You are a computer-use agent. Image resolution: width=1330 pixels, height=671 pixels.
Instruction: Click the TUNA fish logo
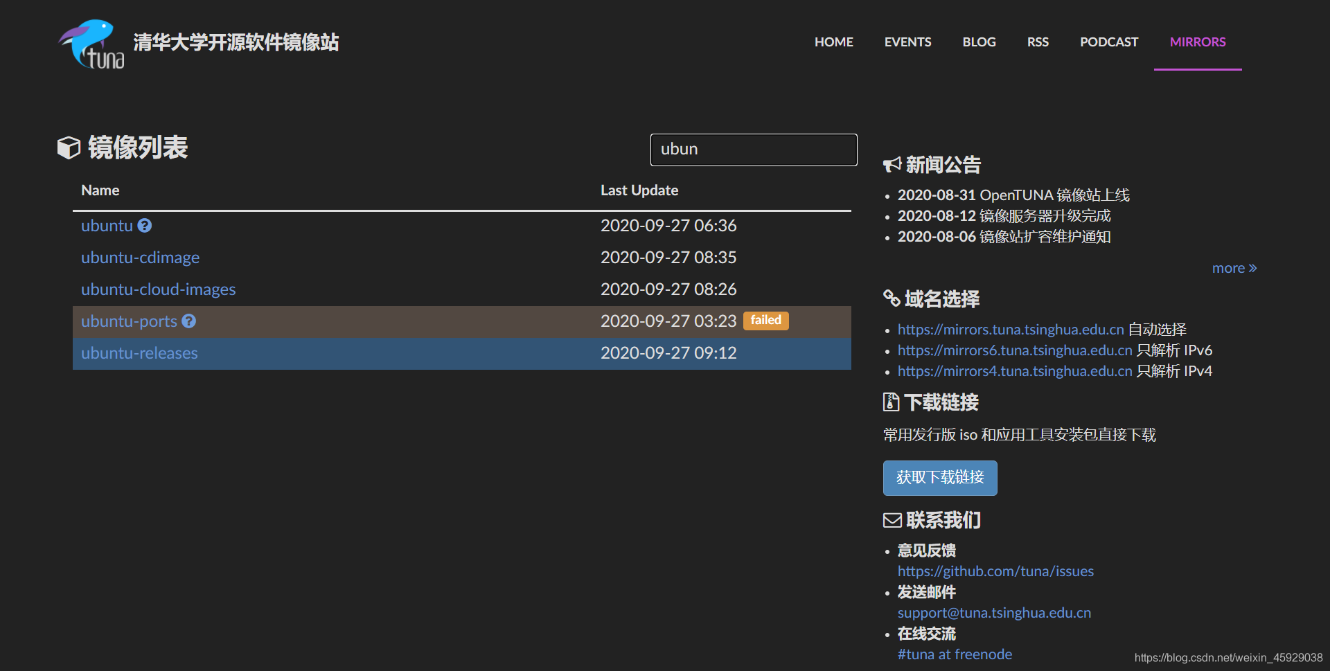(91, 44)
